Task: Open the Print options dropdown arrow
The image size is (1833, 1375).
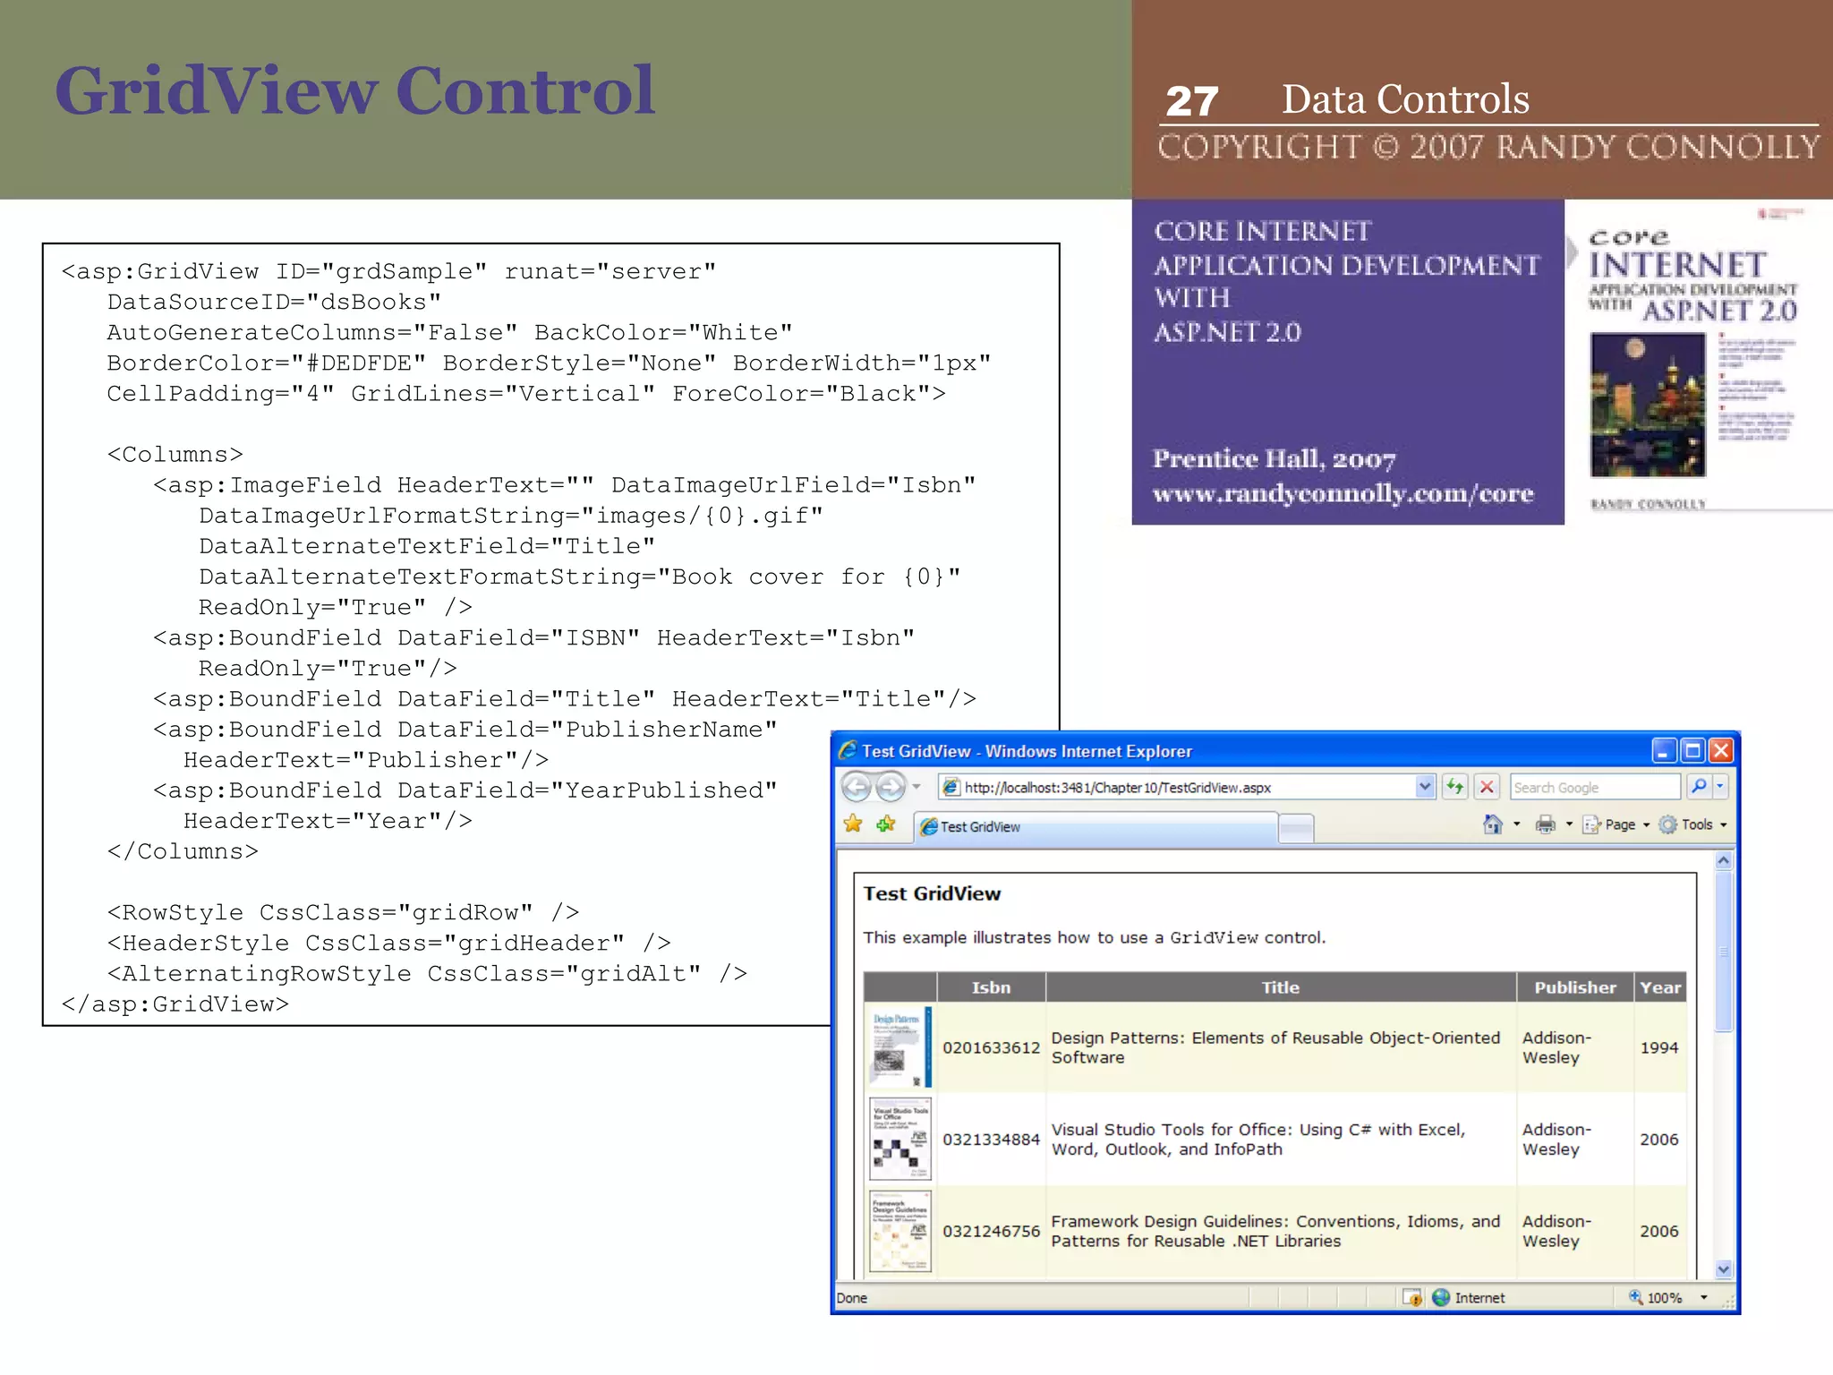Action: 1569,824
